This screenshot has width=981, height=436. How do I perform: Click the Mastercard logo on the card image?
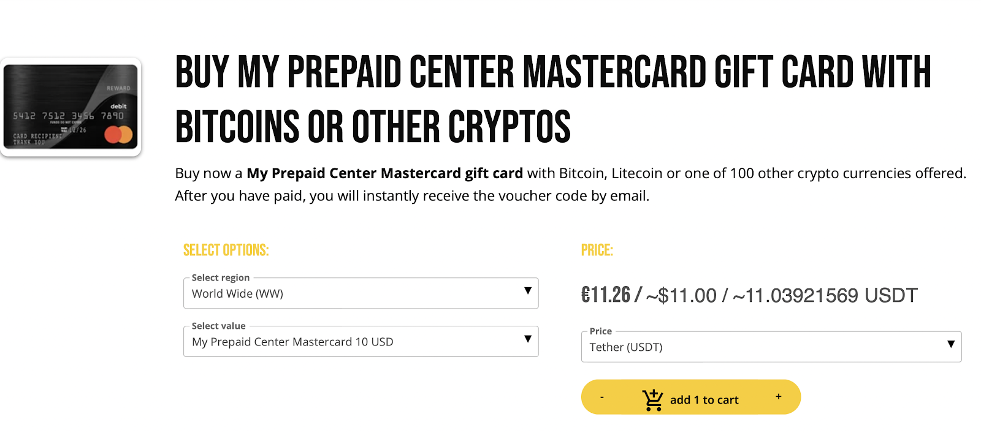coord(118,134)
